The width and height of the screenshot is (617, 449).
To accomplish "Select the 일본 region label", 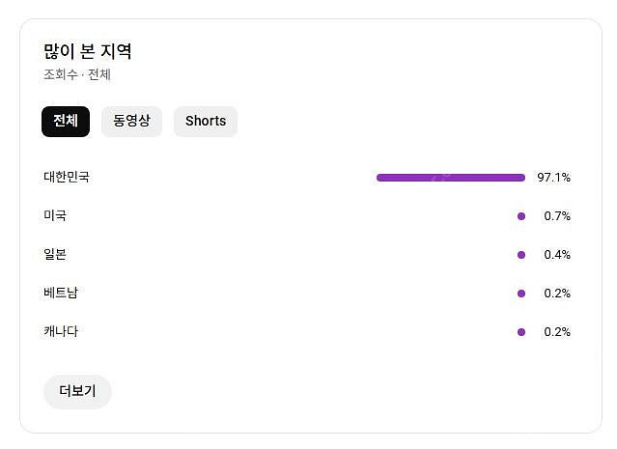I will point(55,255).
